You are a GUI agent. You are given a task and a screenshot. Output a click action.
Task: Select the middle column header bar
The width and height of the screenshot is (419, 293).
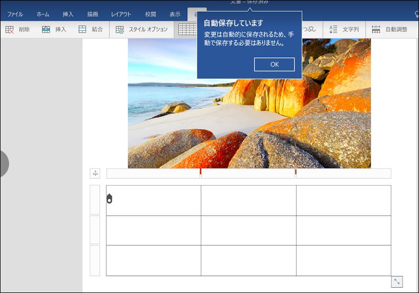248,173
